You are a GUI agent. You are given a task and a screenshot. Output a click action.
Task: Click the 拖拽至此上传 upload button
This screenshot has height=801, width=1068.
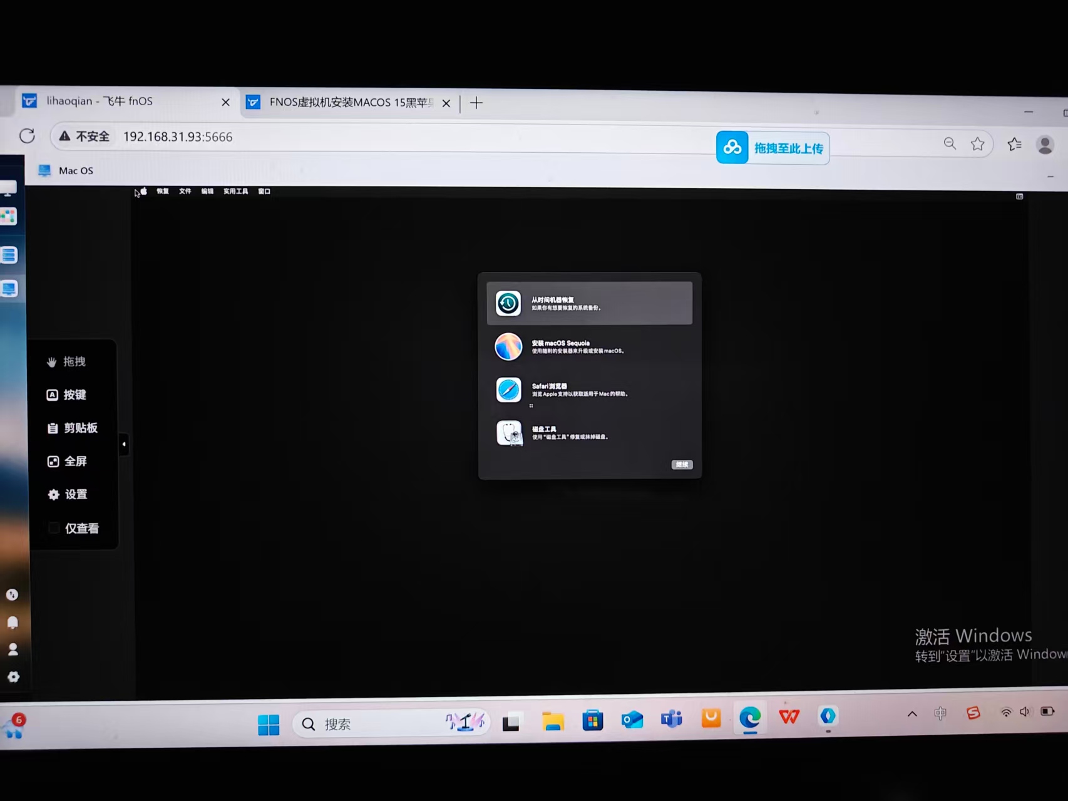tap(773, 148)
